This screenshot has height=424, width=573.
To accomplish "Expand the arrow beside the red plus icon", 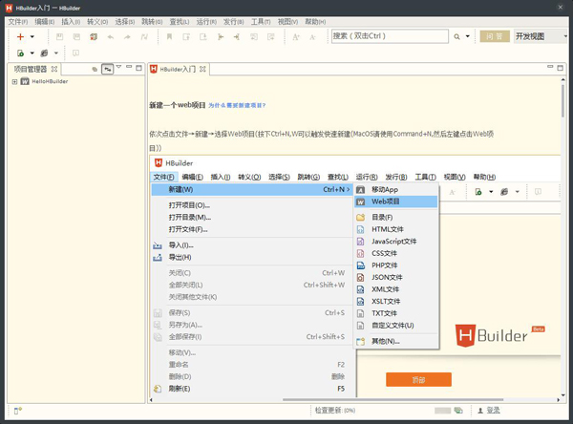I will pos(32,36).
